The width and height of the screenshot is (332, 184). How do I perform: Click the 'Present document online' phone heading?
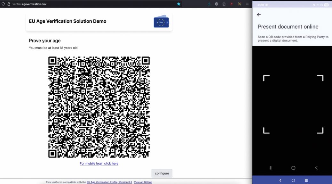[288, 26]
